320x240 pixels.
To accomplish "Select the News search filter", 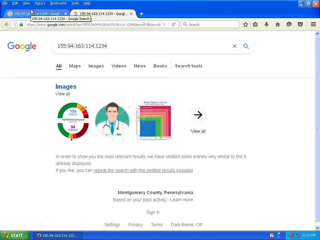I will click(140, 66).
